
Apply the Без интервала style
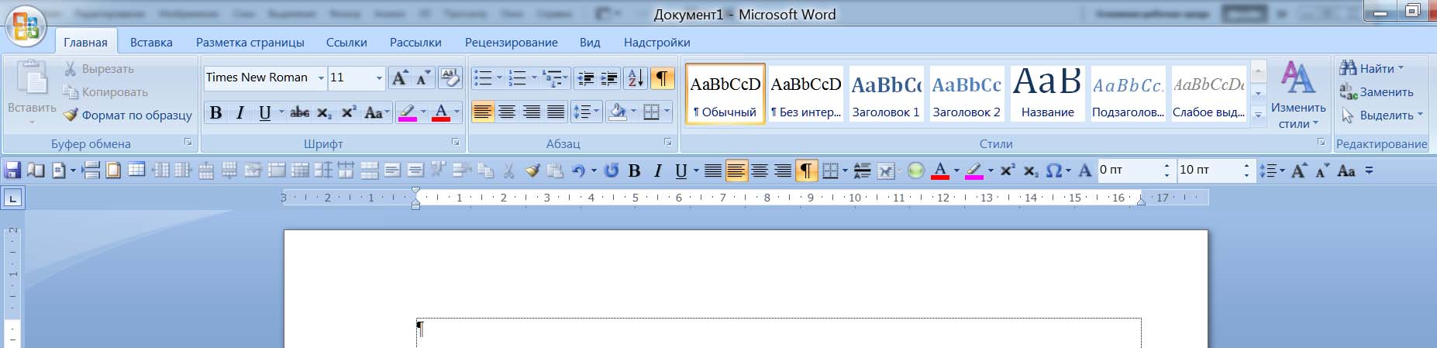[x=806, y=93]
